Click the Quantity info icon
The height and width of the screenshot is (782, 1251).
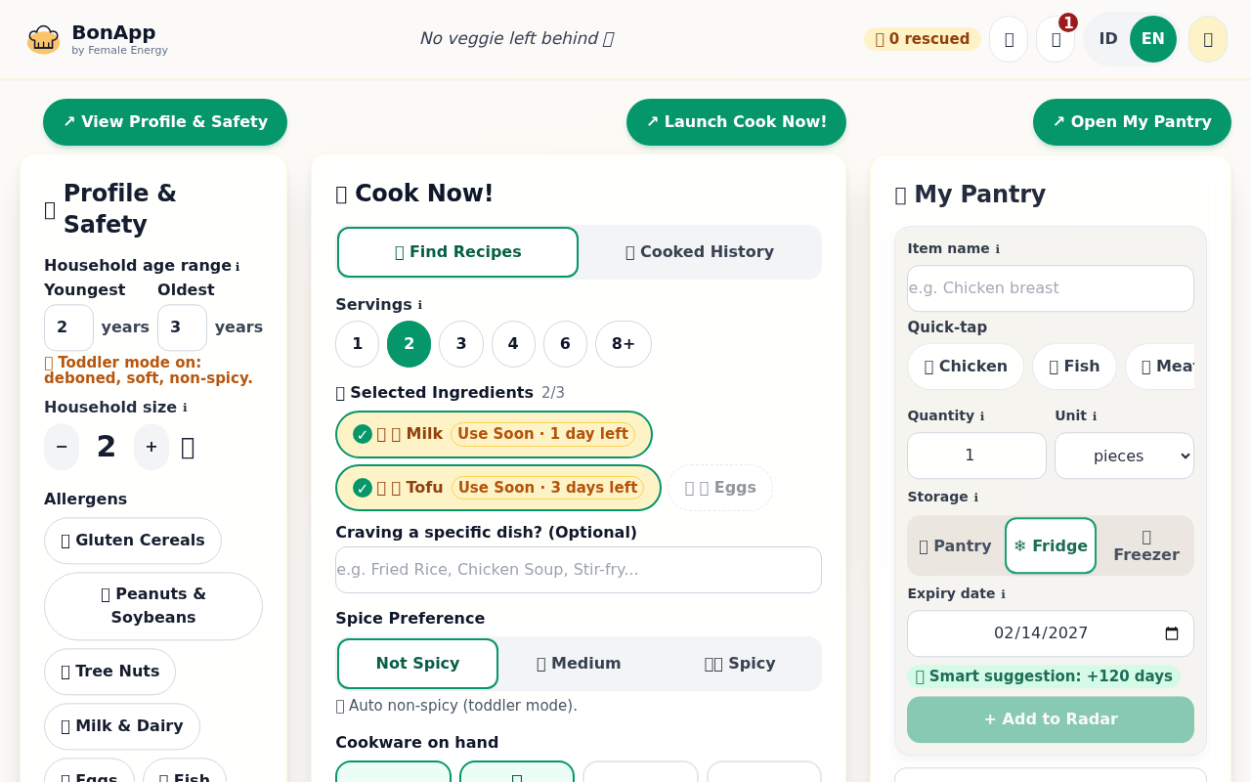point(982,416)
